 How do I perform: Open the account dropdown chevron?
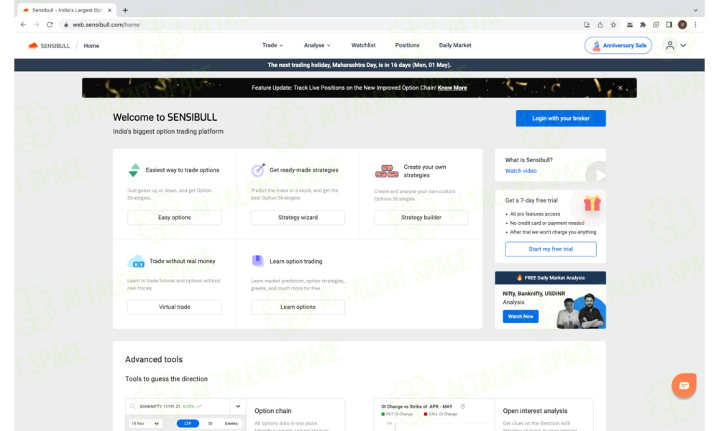[683, 45]
